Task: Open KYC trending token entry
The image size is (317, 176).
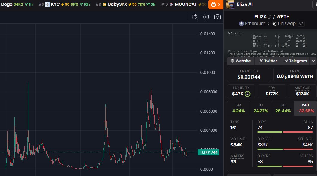Action: (x=64, y=4)
